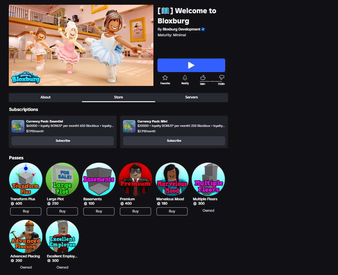Subscribe to Currency Pack: Mini
The height and width of the screenshot is (275, 338).
coord(174,141)
